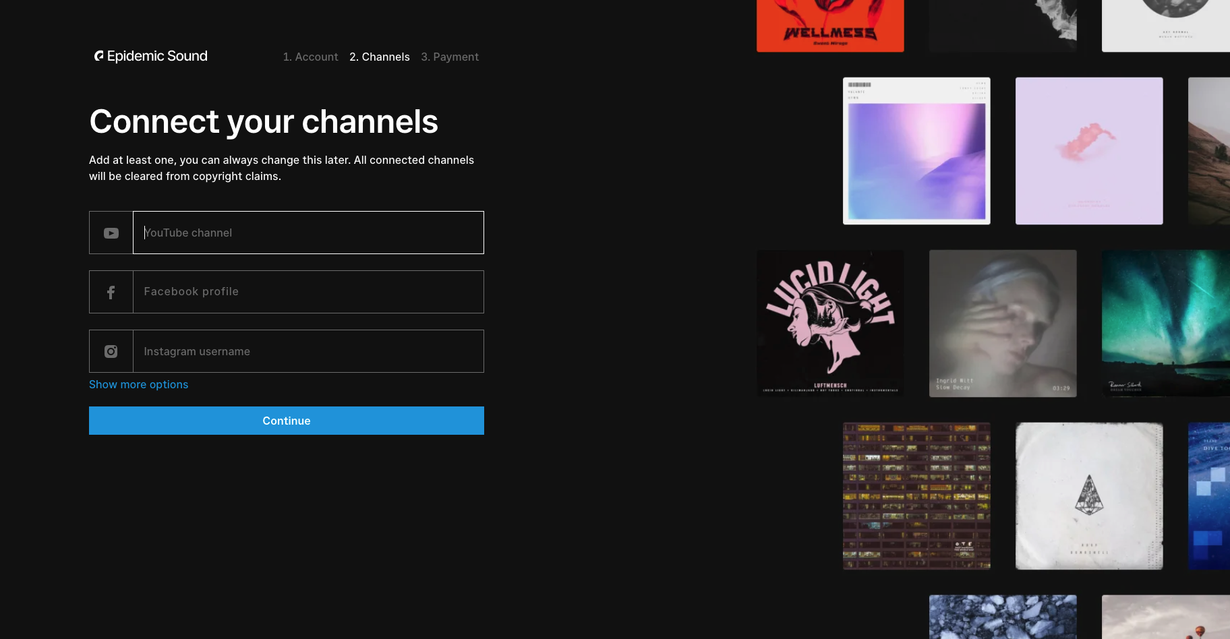
Task: Click the text about copyright claims clearance
Action: tap(281, 169)
